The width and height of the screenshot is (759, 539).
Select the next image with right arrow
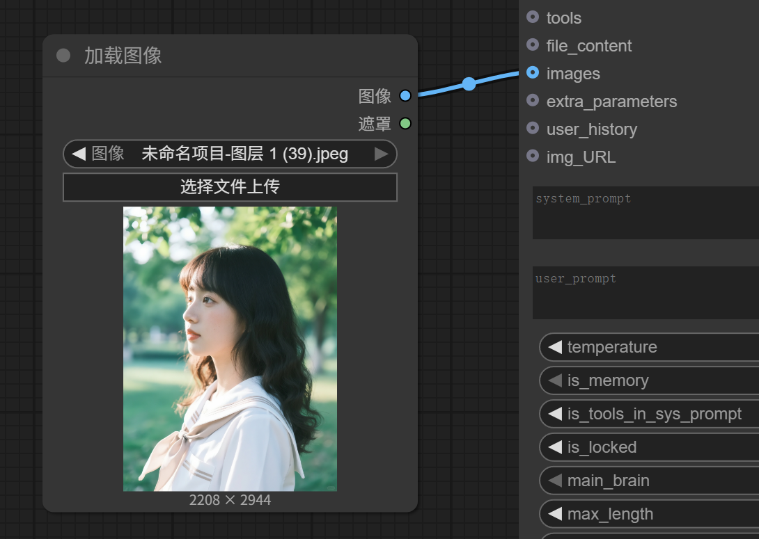pyautogui.click(x=381, y=154)
